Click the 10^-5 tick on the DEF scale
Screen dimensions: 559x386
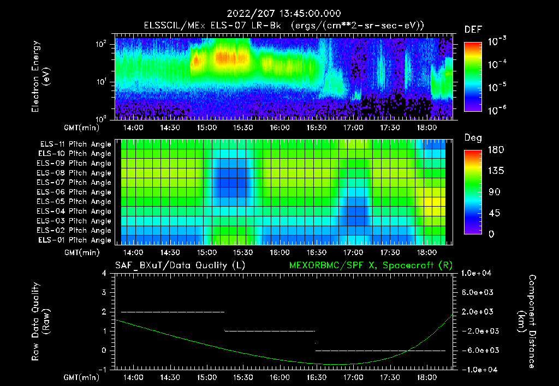tap(497, 87)
